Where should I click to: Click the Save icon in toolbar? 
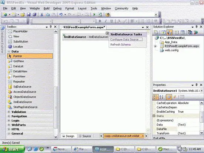click(x=29, y=14)
